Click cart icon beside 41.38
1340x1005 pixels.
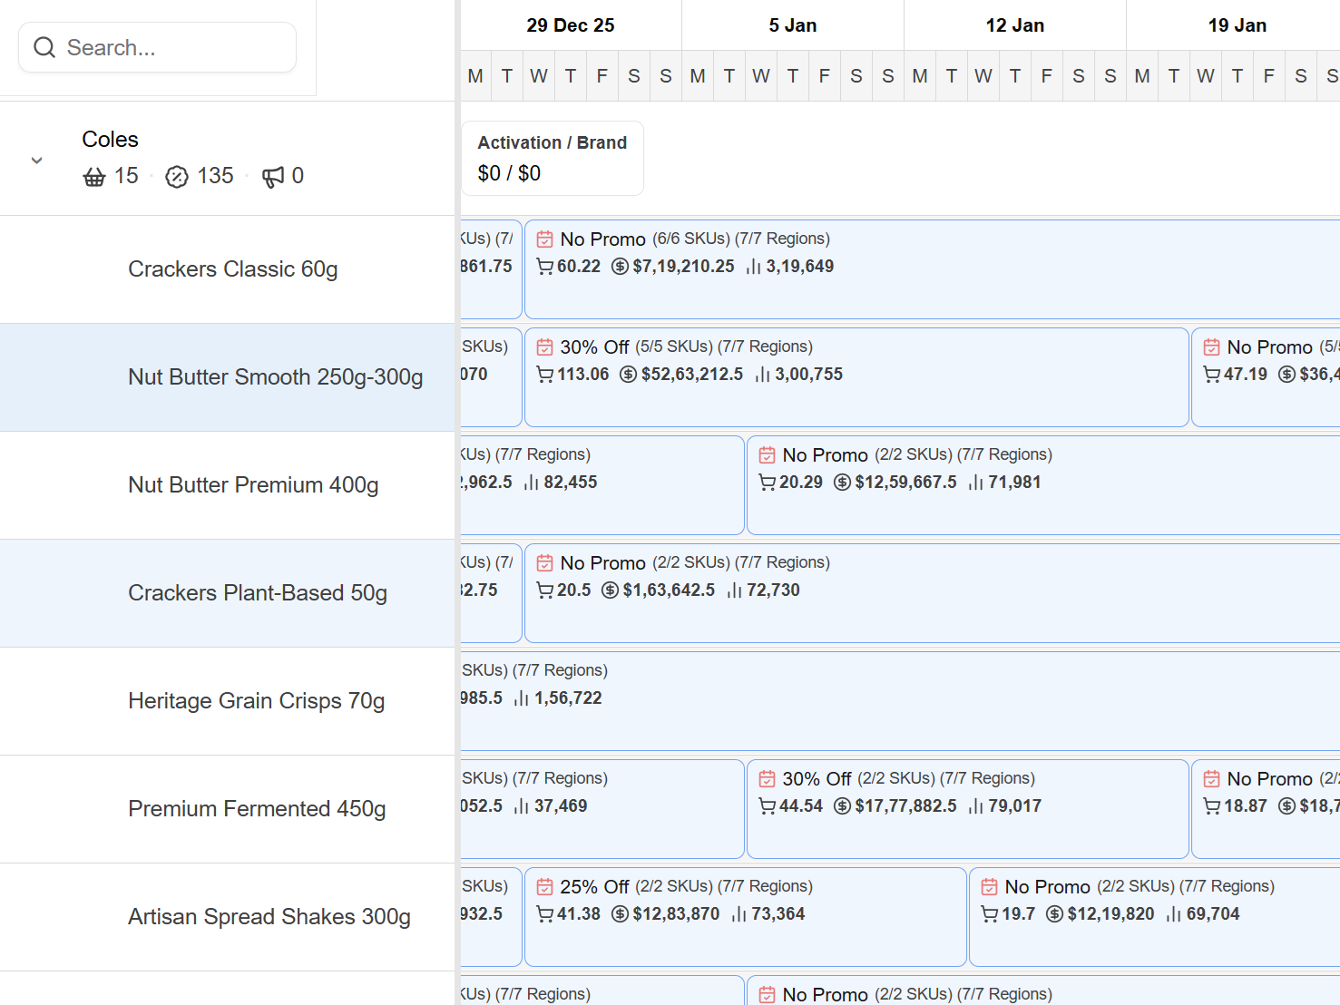click(x=545, y=914)
